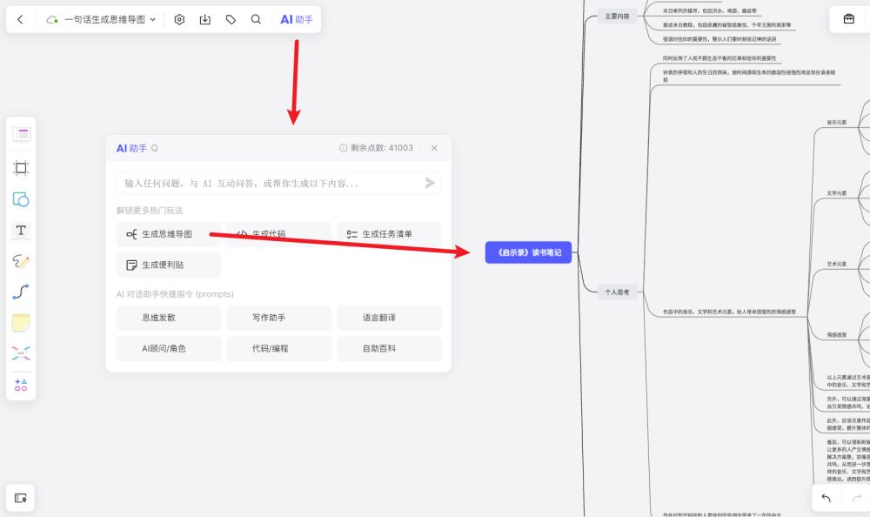This screenshot has height=517, width=870.
Task: Open the calendar icon at the top right
Action: pyautogui.click(x=848, y=18)
